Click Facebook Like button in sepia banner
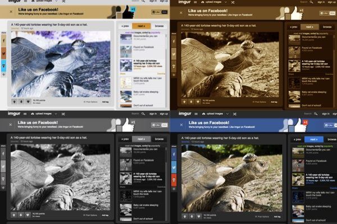Screen dimensions: 337x224 tap(324, 13)
